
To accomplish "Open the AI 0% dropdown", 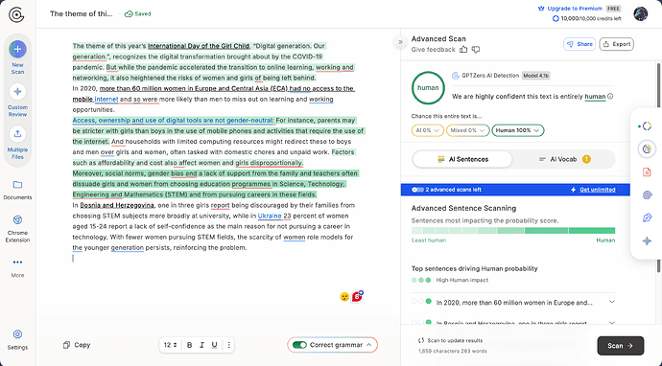I will tap(428, 130).
